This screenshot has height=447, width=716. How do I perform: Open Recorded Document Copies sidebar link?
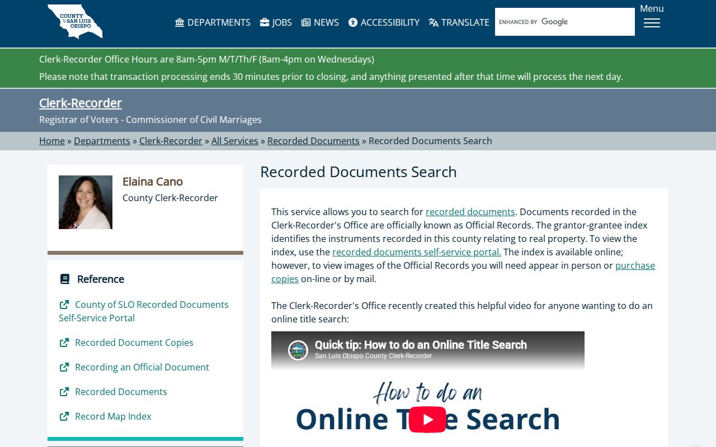click(x=134, y=343)
